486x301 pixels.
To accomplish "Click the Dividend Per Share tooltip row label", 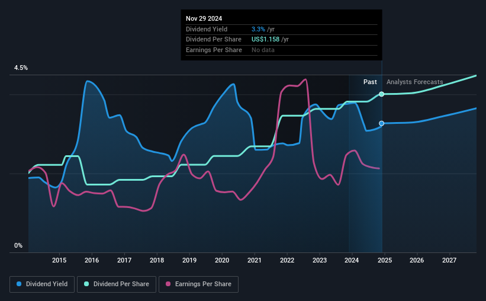I will 214,40.
